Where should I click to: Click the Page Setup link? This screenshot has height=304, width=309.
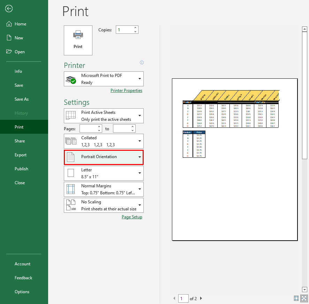[x=132, y=217]
